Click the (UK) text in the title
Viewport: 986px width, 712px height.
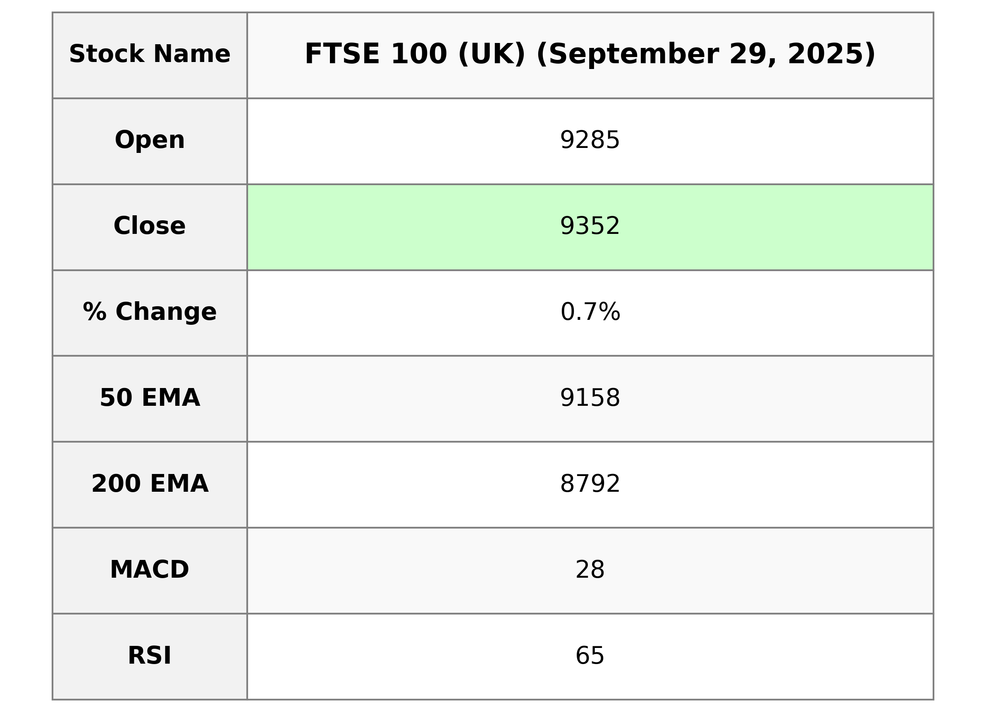[x=491, y=54]
